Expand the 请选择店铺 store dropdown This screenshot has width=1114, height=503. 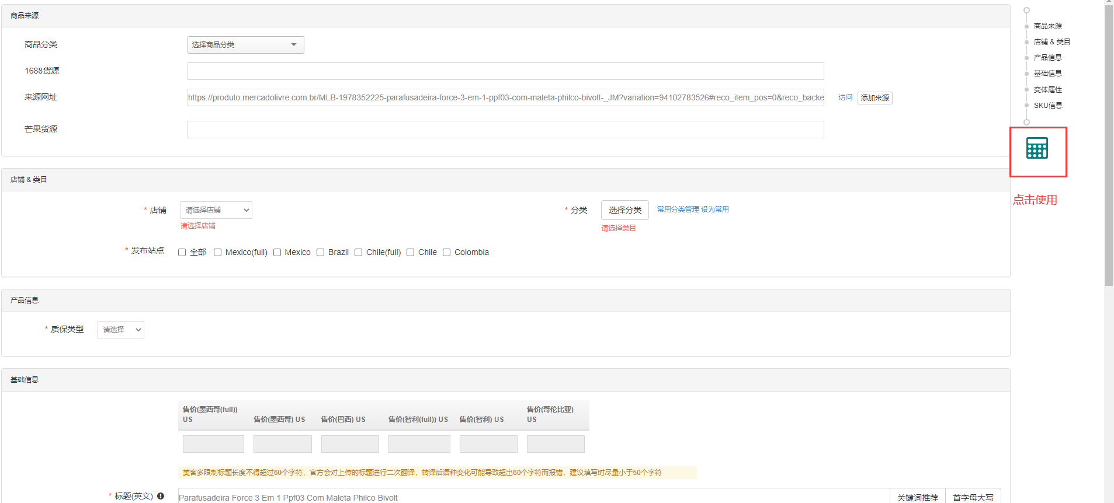[216, 210]
